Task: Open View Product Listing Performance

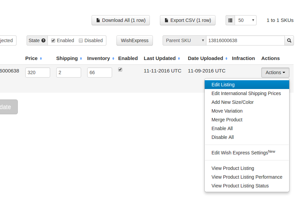Action: [x=247, y=177]
